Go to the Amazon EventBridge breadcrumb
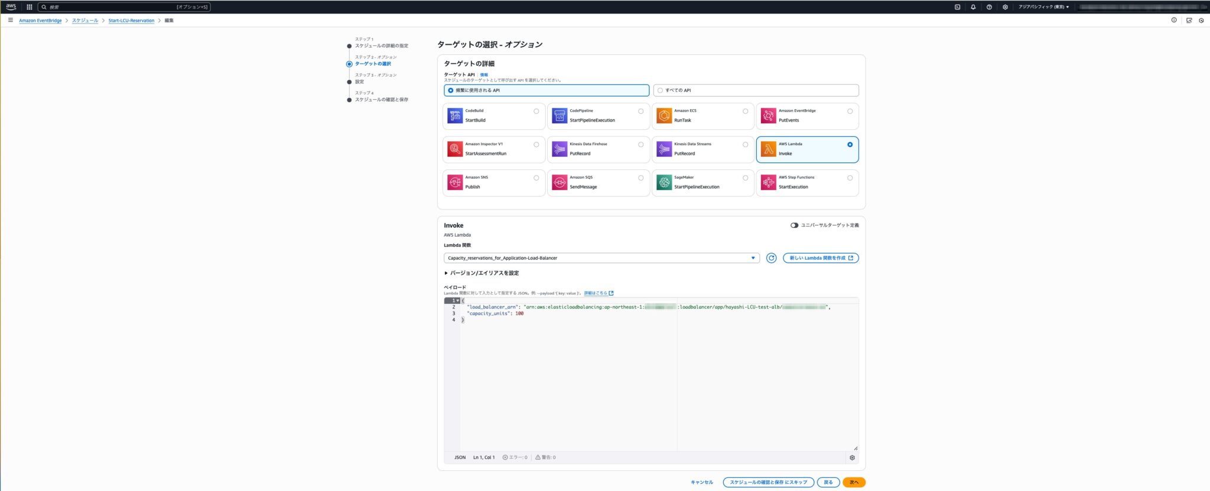This screenshot has width=1210, height=491. click(40, 21)
